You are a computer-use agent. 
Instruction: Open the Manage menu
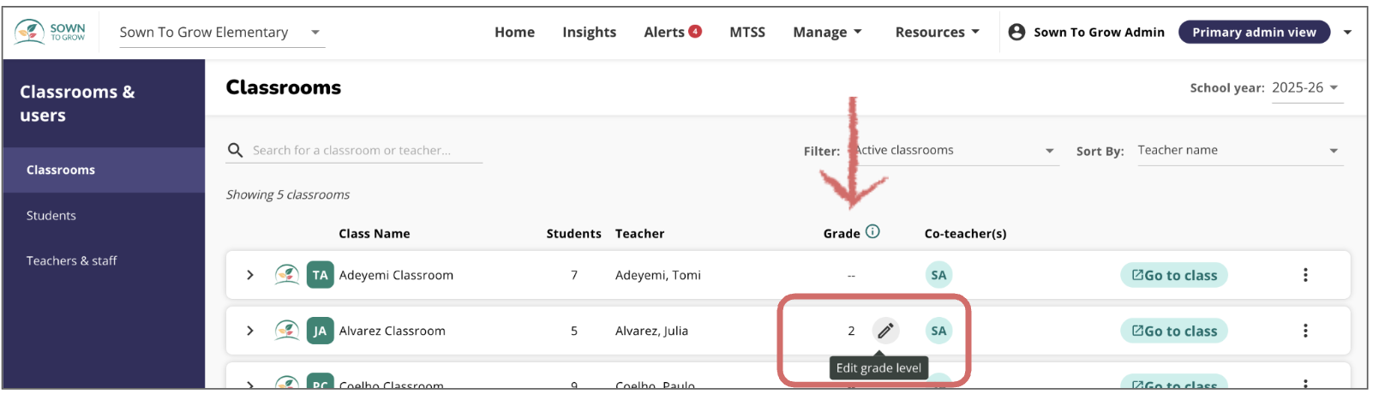pyautogui.click(x=827, y=33)
